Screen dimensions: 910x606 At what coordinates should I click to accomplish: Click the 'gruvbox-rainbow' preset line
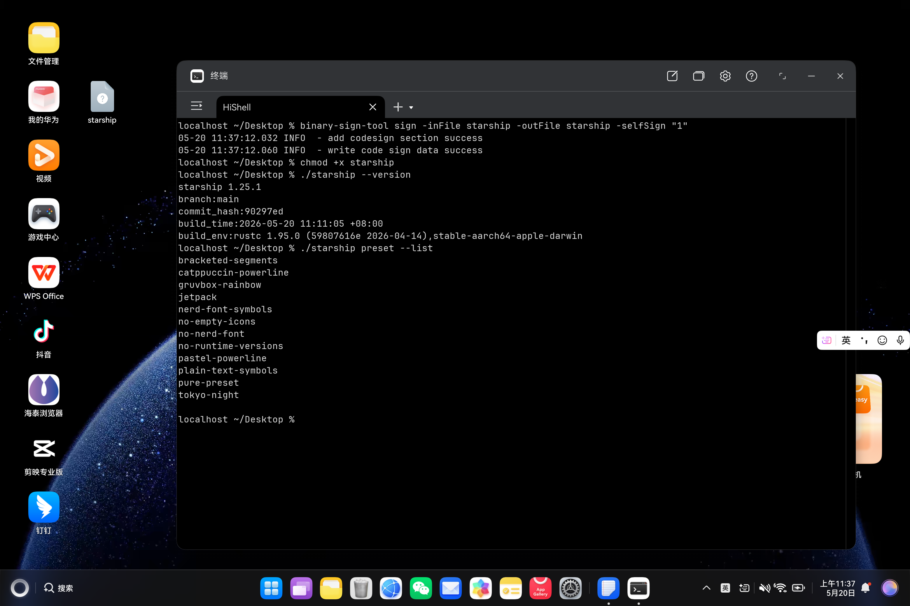click(219, 285)
